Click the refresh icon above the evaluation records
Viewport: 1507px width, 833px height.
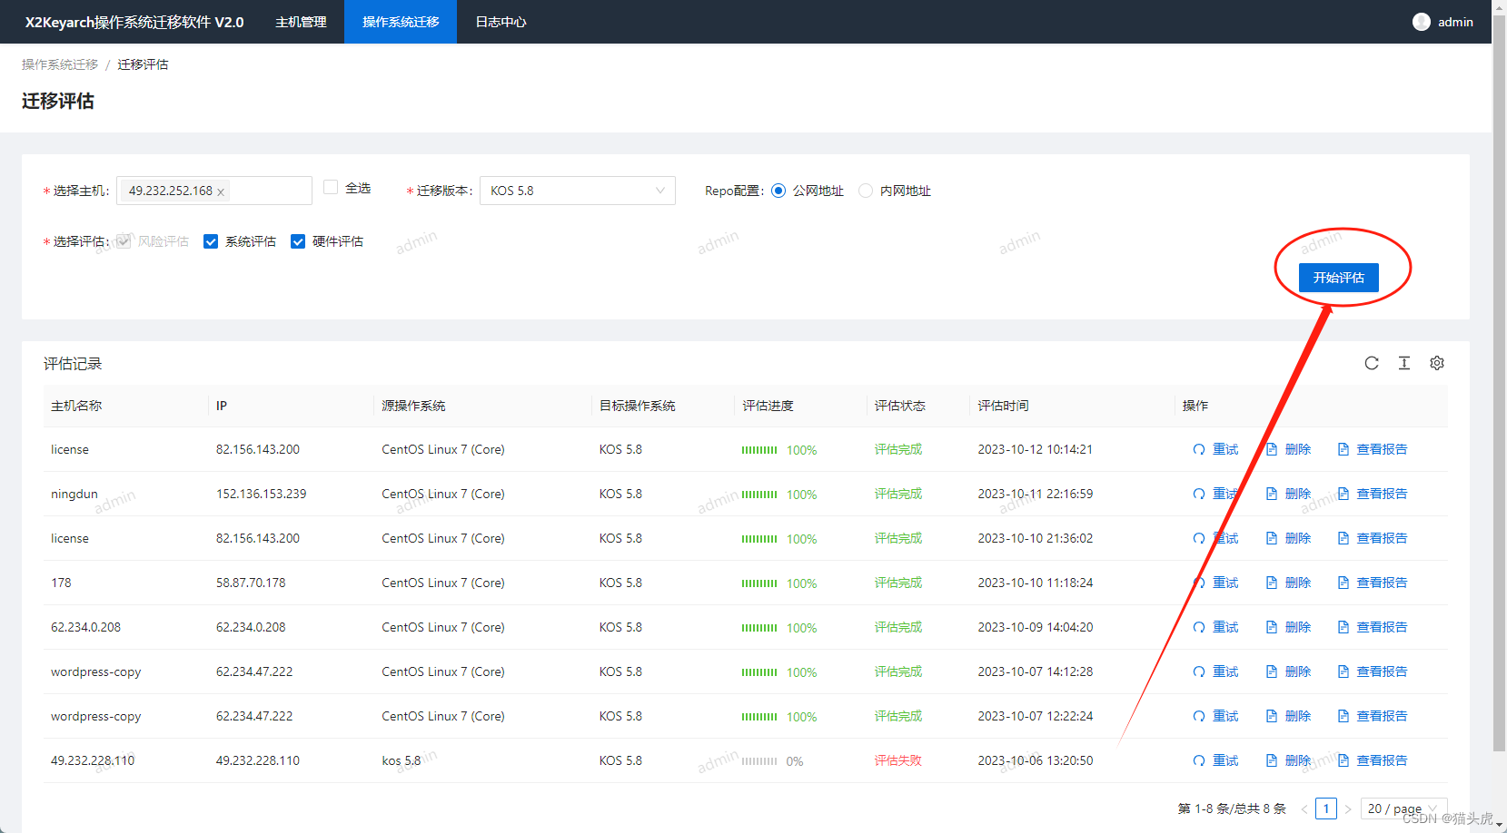(x=1372, y=363)
